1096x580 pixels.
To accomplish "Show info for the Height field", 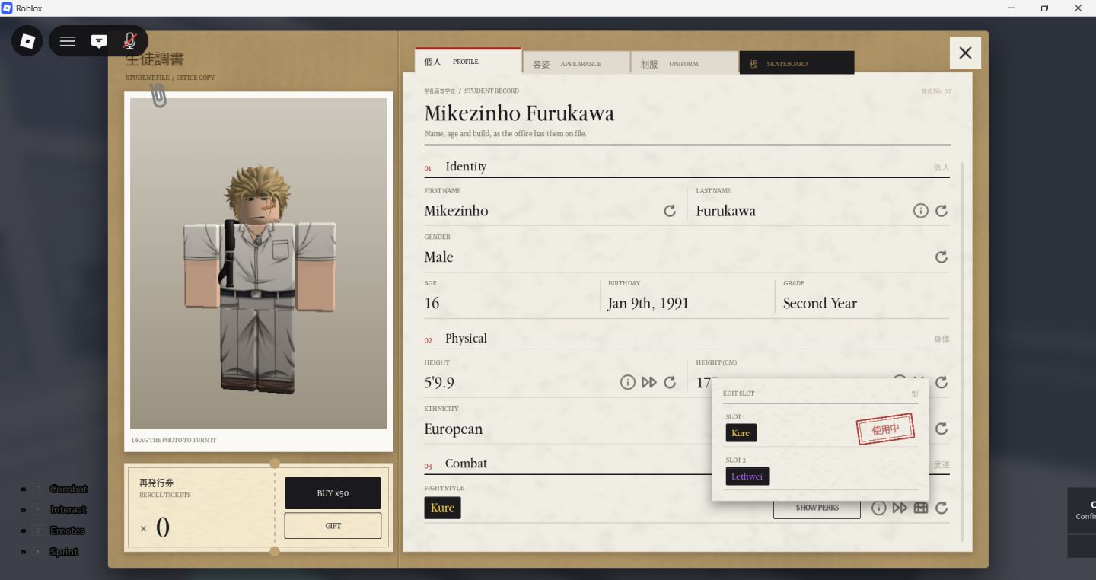I will [628, 382].
